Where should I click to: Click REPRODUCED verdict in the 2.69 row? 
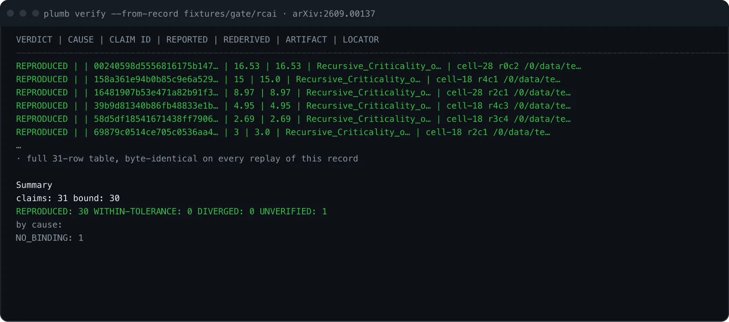pos(42,119)
